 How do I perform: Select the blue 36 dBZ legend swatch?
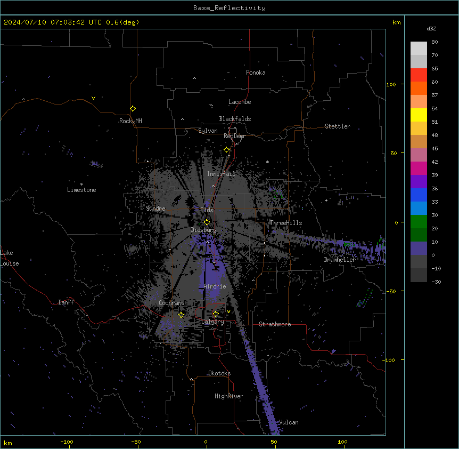419,195
